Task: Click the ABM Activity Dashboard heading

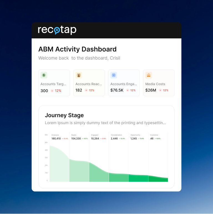Action: [77, 49]
